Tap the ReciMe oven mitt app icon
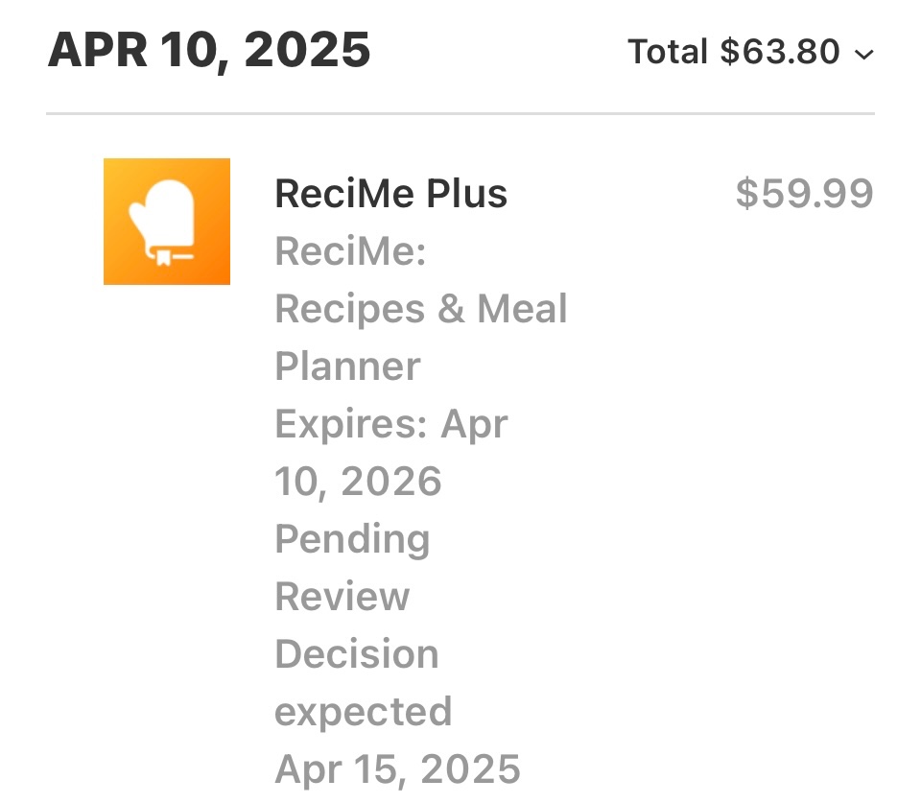 coord(166,222)
